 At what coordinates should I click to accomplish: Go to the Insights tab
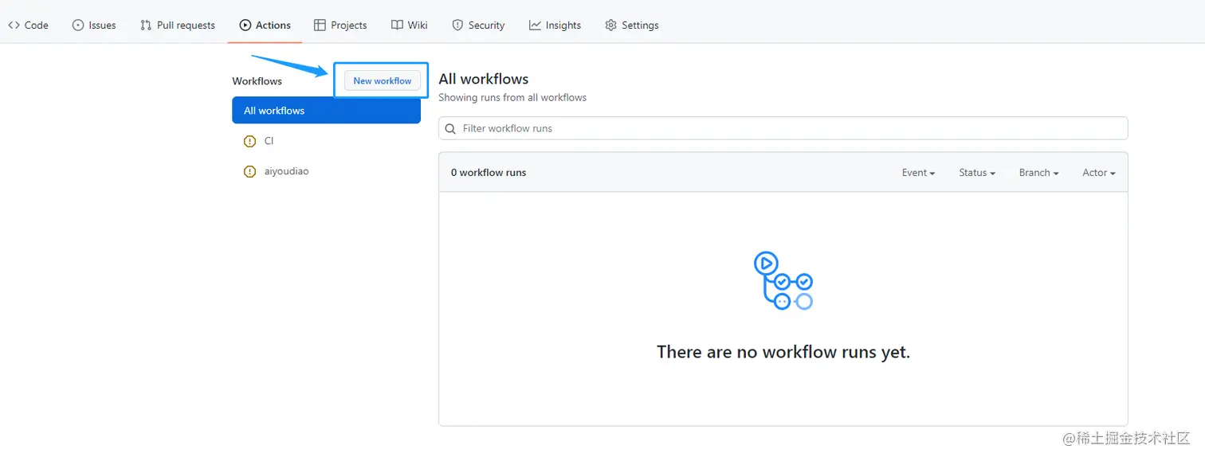555,25
